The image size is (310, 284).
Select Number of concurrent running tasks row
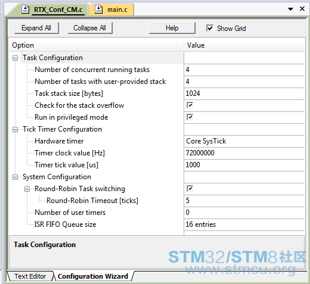click(x=92, y=70)
